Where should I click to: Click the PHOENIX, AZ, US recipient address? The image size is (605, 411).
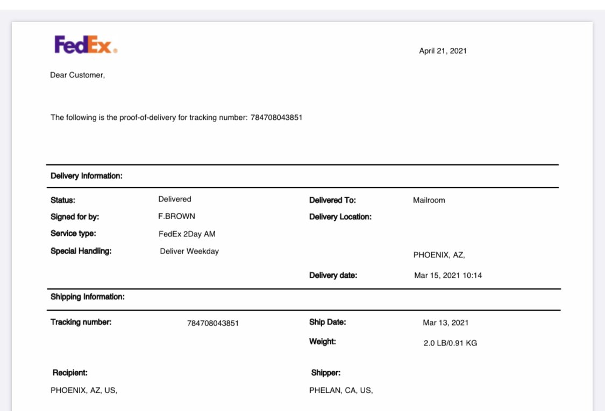click(84, 390)
